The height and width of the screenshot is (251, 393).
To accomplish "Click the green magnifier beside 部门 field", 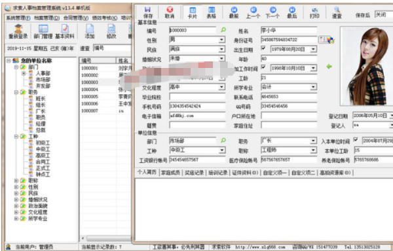I will tap(223, 141).
